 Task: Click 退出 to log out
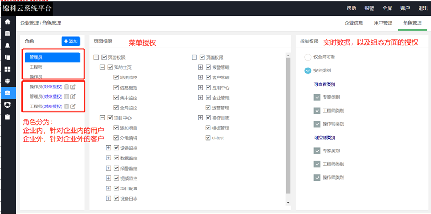coord(423,8)
